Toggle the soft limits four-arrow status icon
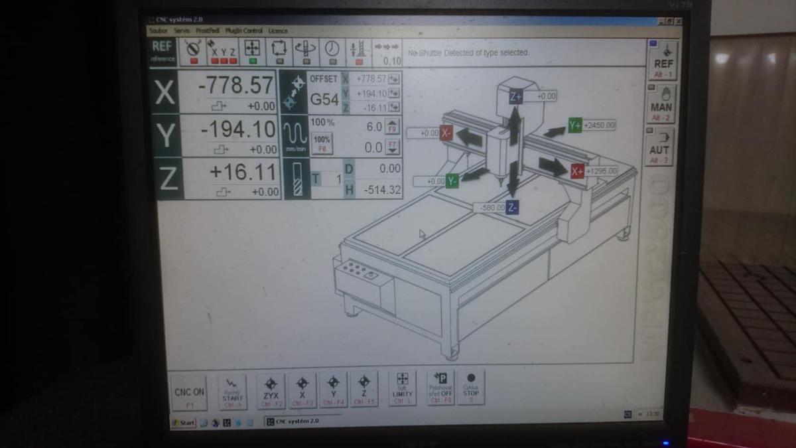The height and width of the screenshot is (448, 796). 252,51
